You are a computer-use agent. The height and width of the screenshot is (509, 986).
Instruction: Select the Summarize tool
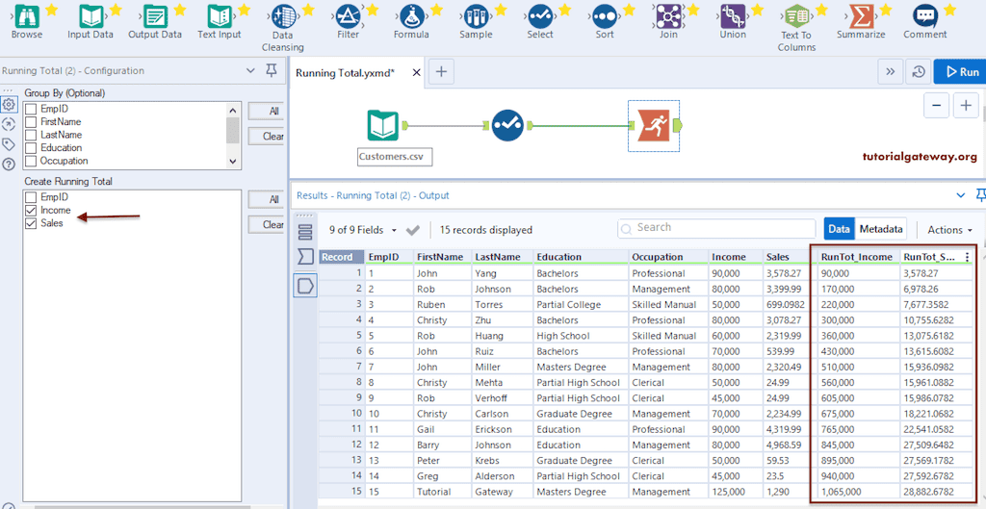click(861, 15)
